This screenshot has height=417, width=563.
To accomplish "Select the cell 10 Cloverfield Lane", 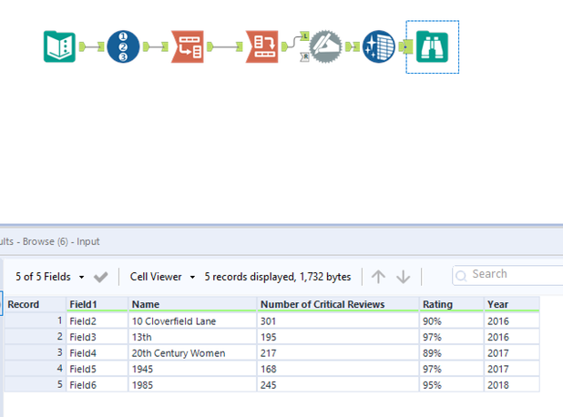I will click(192, 321).
